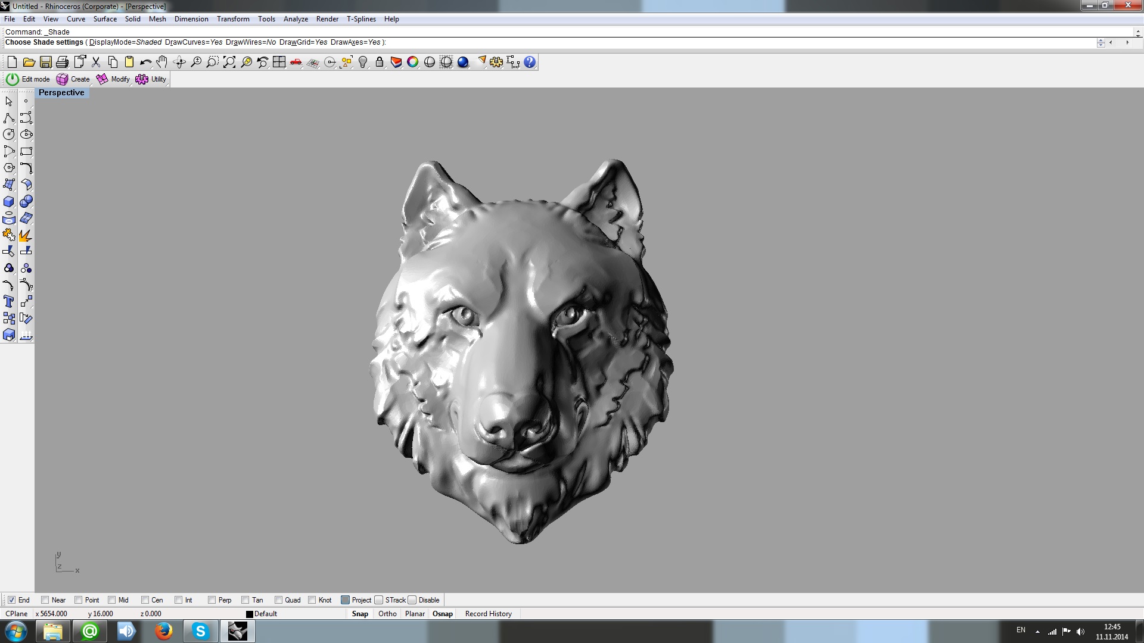This screenshot has width=1144, height=643.
Task: Click the black Default layer color swatch
Action: coord(250,614)
